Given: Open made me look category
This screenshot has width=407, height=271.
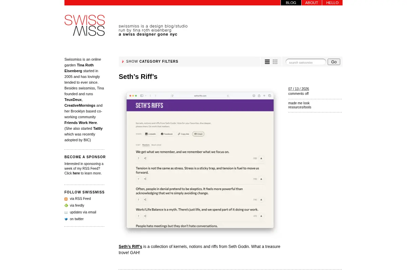Looking at the screenshot, I should tap(299, 103).
